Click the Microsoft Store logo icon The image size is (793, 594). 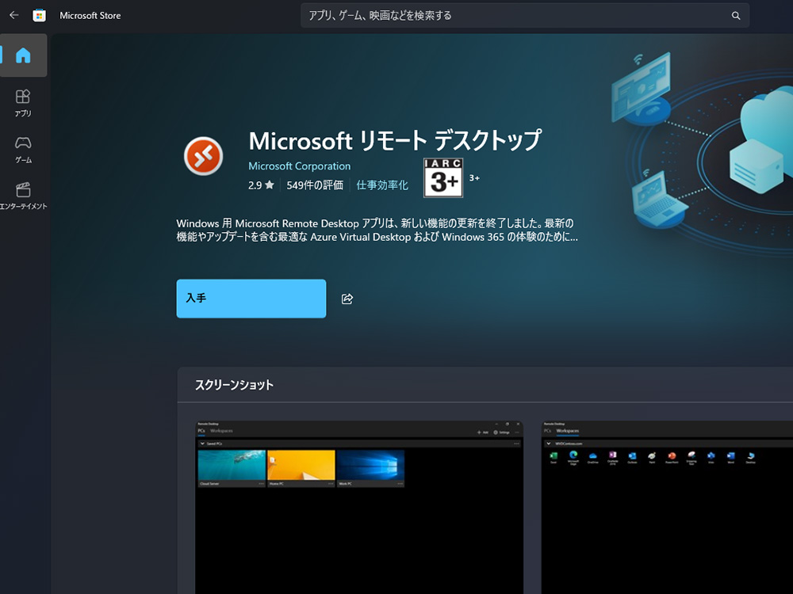pos(39,15)
